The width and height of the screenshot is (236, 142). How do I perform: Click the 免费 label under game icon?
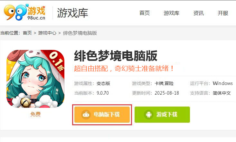pyautogui.click(x=35, y=114)
